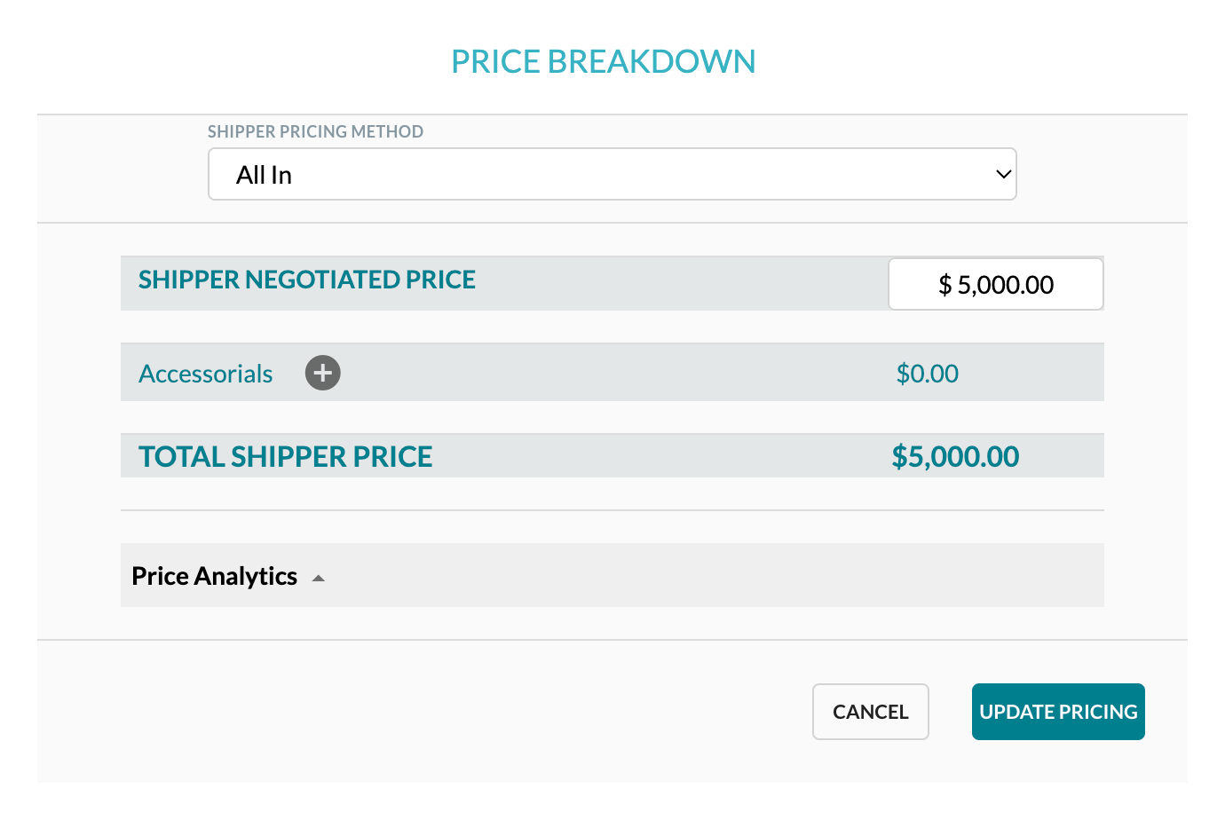Viewport: 1225px width, 820px height.
Task: Click the Price Analytics header
Action: (x=214, y=575)
